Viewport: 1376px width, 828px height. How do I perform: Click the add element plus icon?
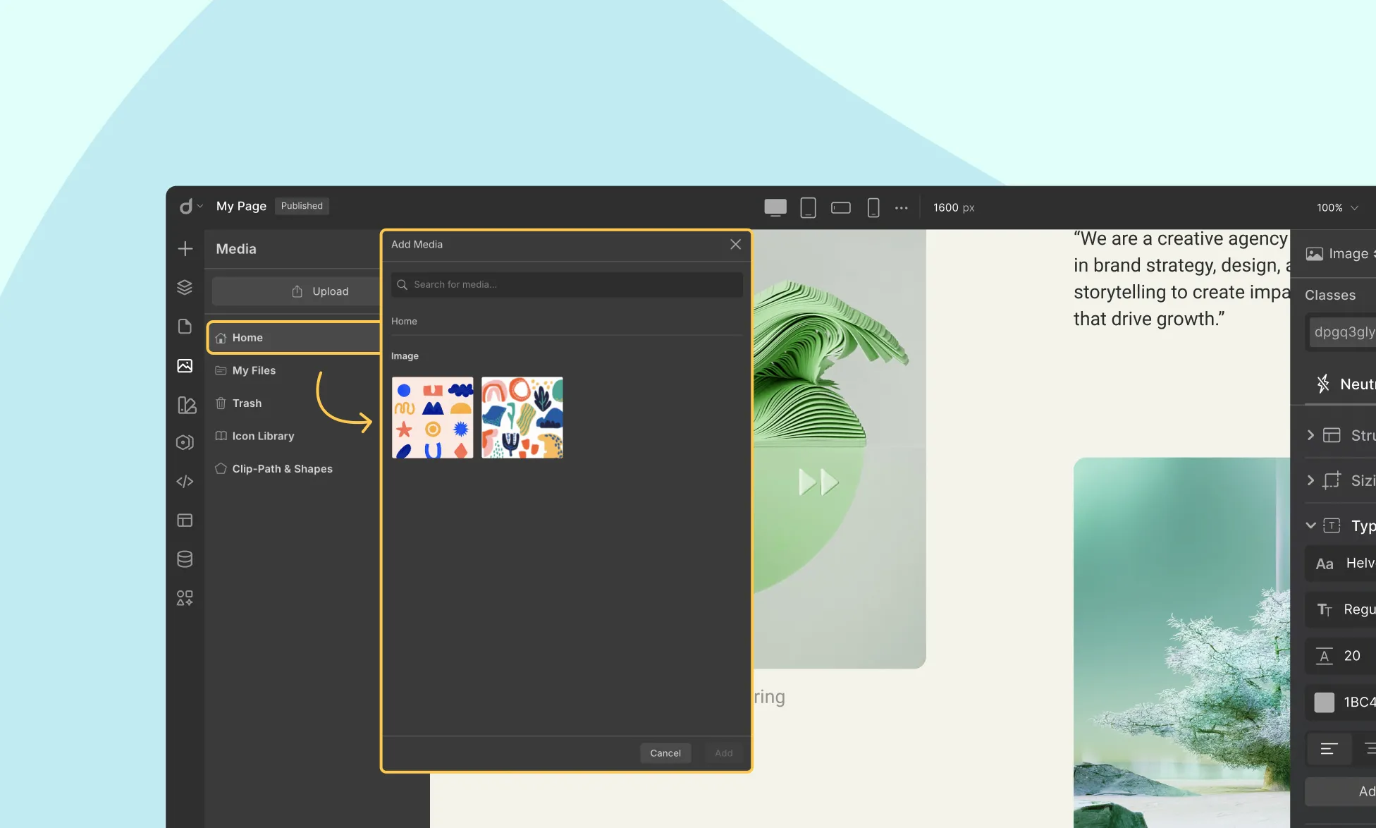pyautogui.click(x=185, y=249)
